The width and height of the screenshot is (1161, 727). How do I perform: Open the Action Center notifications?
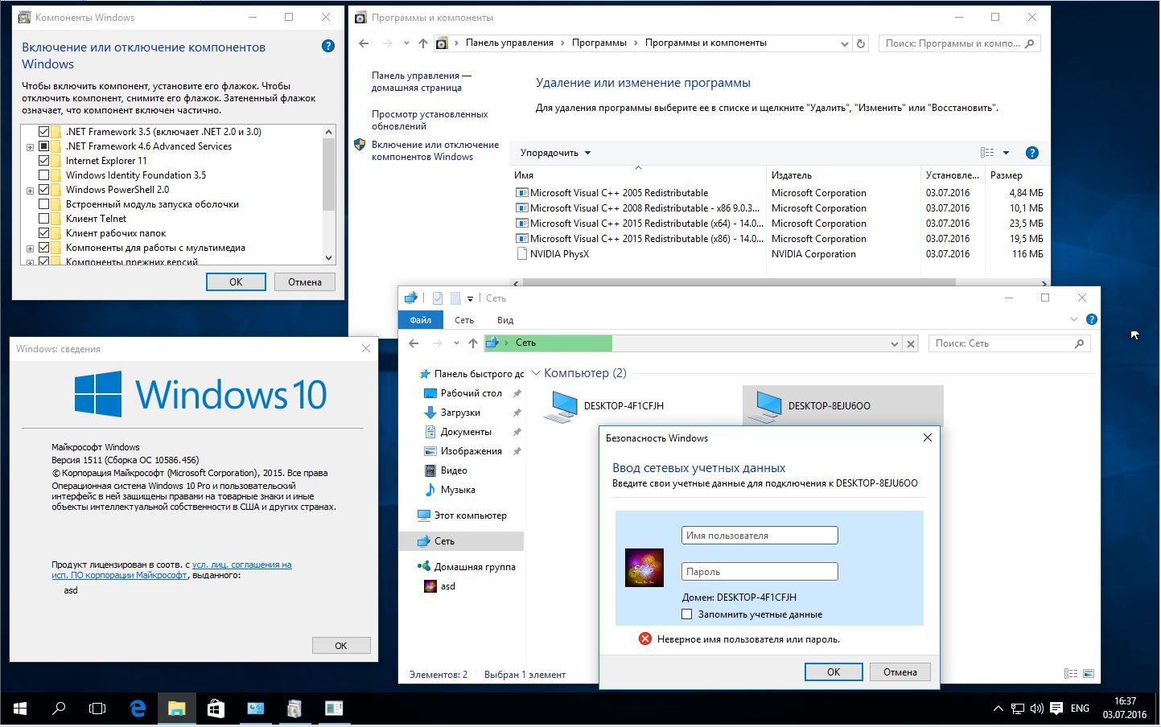(x=1056, y=709)
